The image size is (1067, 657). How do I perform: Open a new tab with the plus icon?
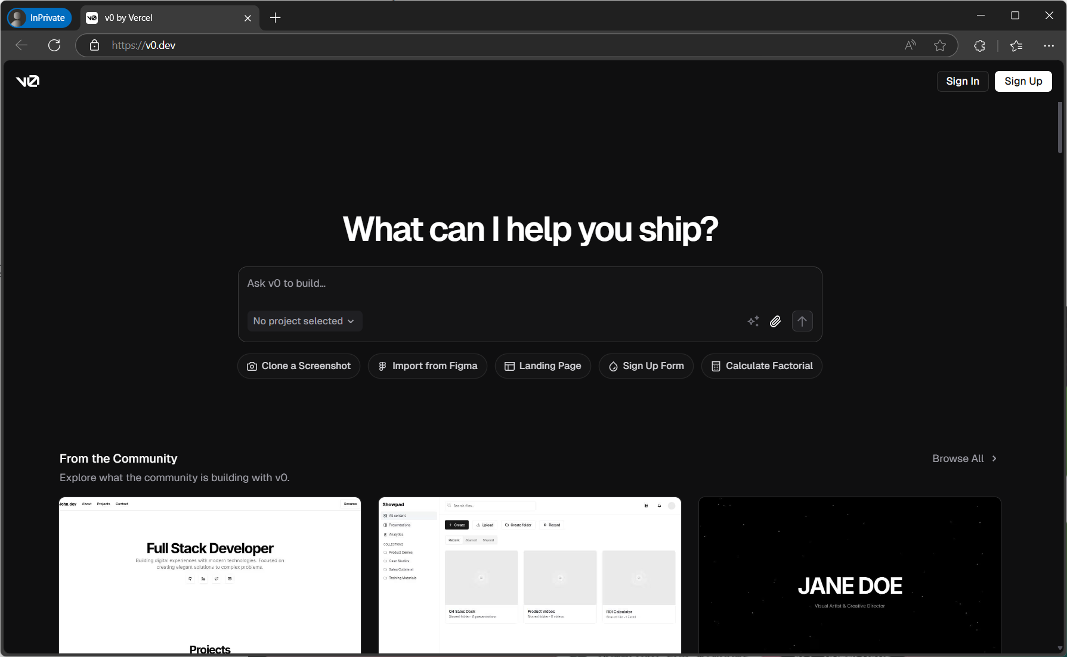pyautogui.click(x=275, y=18)
